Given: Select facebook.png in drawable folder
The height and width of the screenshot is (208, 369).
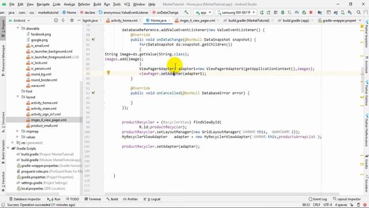Looking at the screenshot, I should (41, 34).
